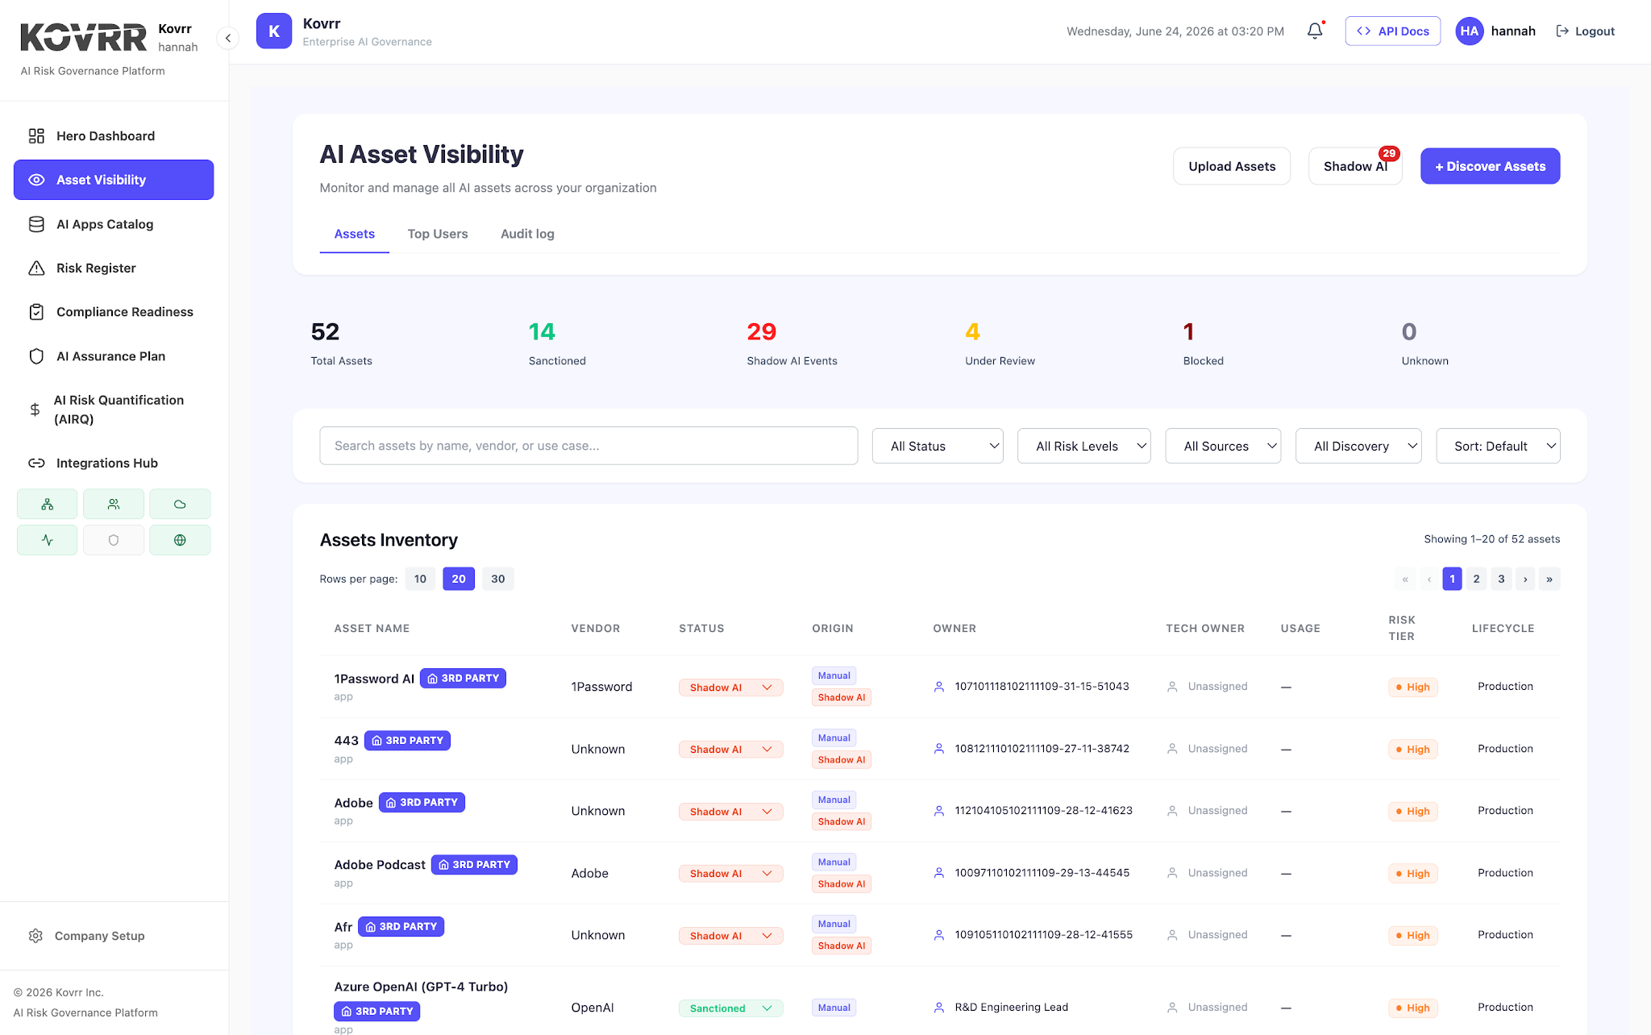Screen dimensions: 1651x1035
Task: Click the 1Password vendor cell
Action: (x=601, y=687)
